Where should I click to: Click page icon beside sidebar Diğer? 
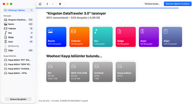coord(6,50)
